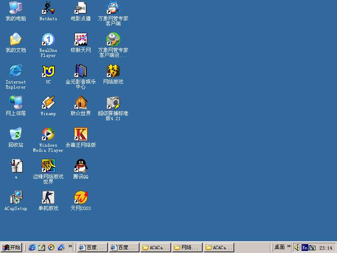Image resolution: width=337 pixels, height=253 pixels.
Task: Switch to last ACACa... folder taskbar button
Action: click(219, 248)
